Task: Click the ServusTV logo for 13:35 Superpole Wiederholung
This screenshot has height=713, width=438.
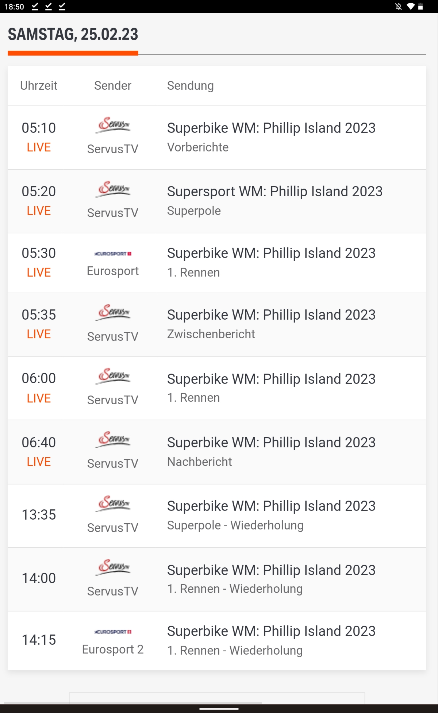Action: click(114, 504)
